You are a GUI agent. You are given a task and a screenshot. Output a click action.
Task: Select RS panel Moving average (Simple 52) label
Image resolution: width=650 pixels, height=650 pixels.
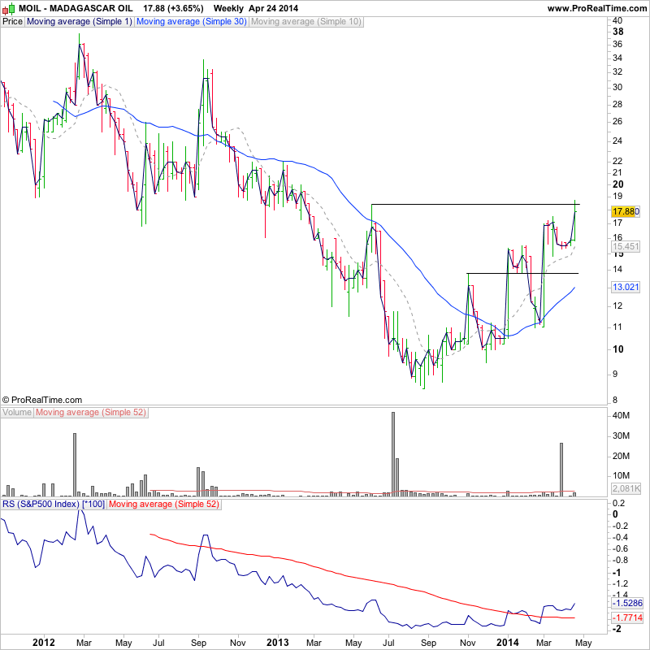click(x=164, y=504)
